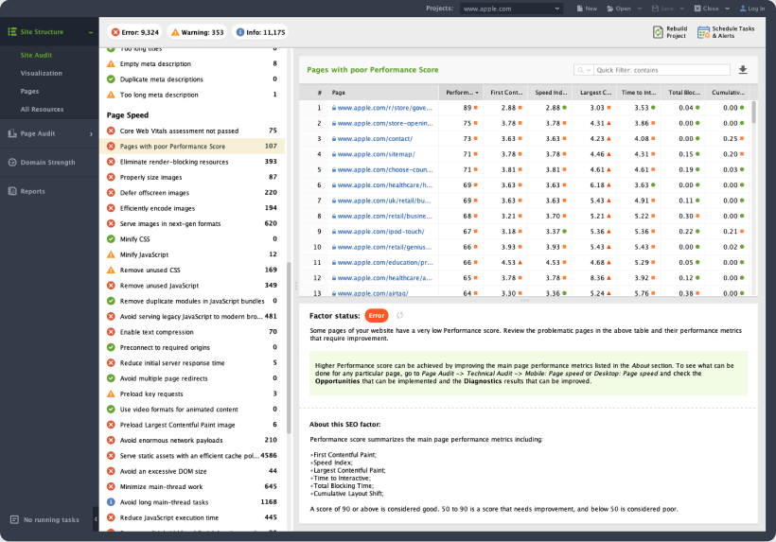Click the refresh icon beside Factor status
776x542 pixels.
(x=399, y=316)
